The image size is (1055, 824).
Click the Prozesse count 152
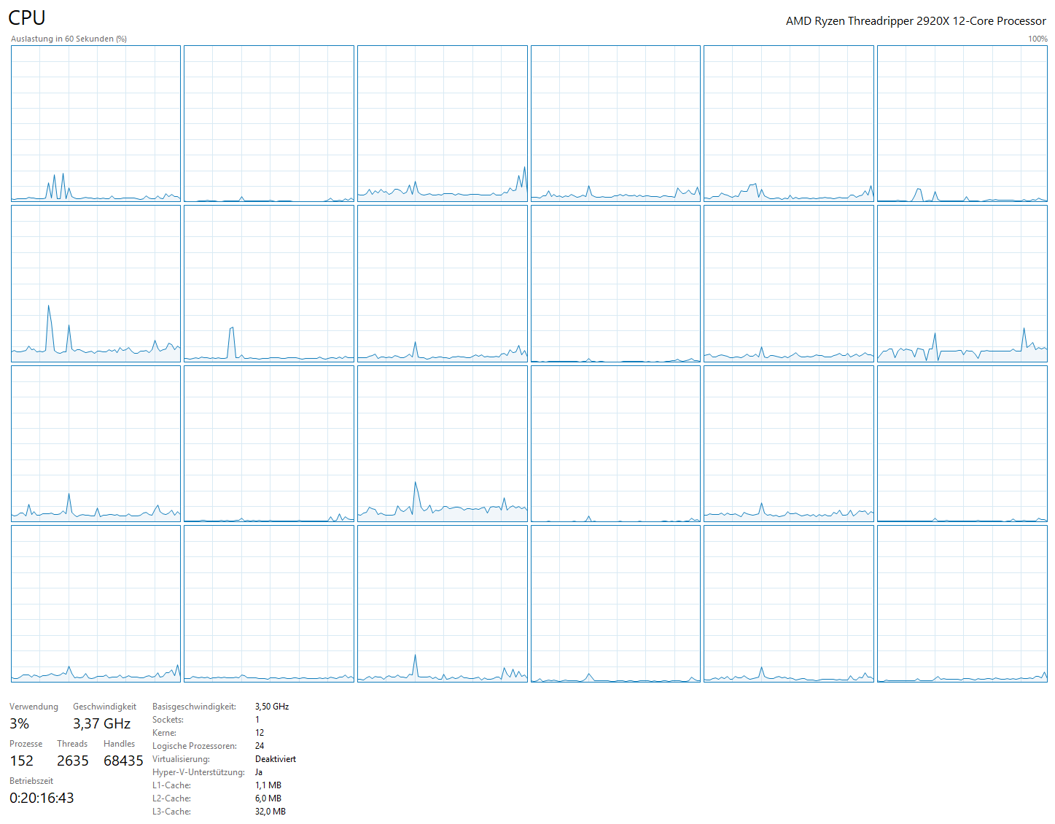[x=22, y=761]
